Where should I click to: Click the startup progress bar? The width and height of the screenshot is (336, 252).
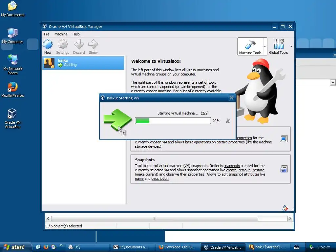pyautogui.click(x=173, y=121)
